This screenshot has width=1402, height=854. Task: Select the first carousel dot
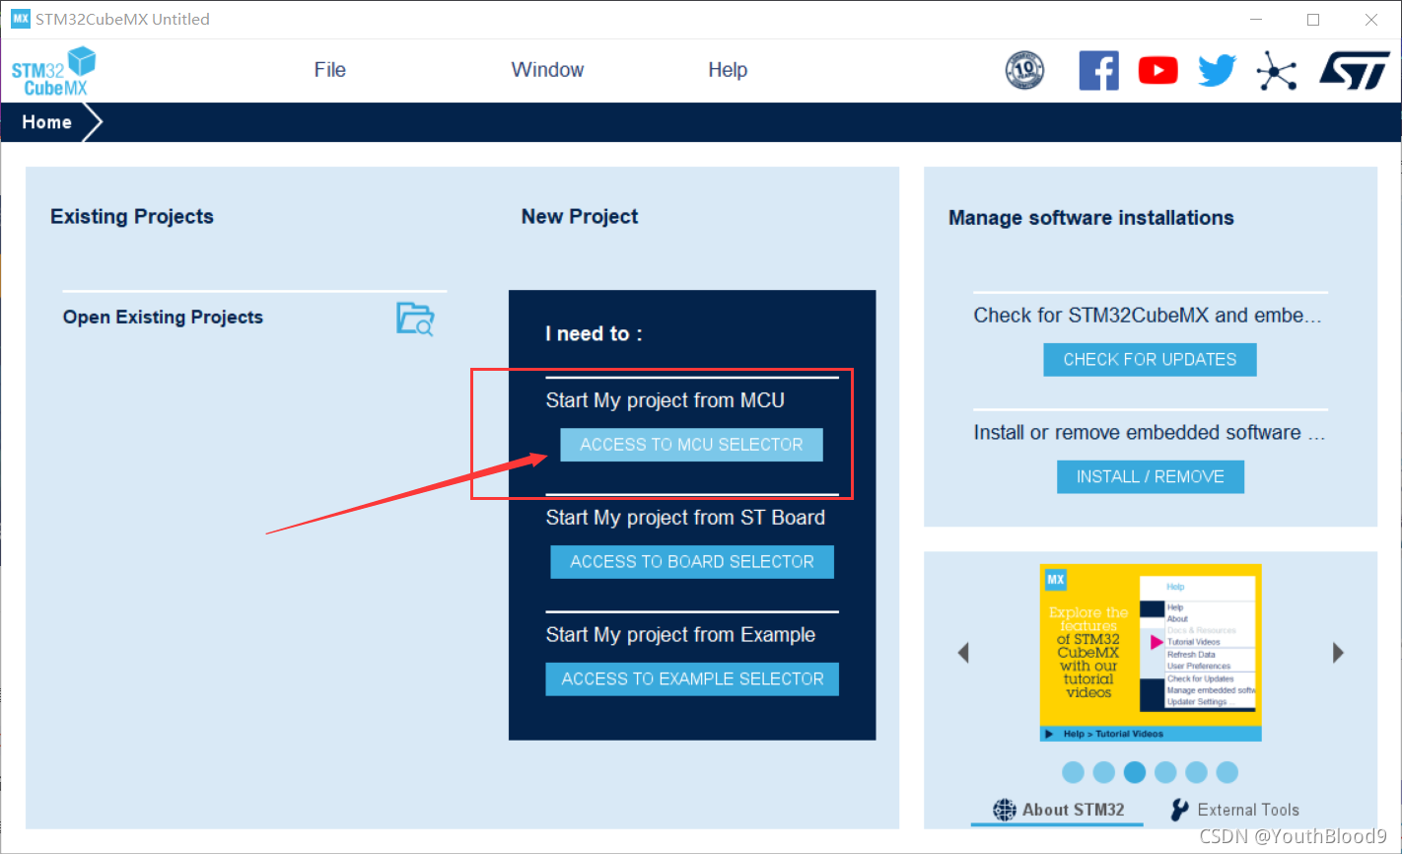tap(1074, 772)
